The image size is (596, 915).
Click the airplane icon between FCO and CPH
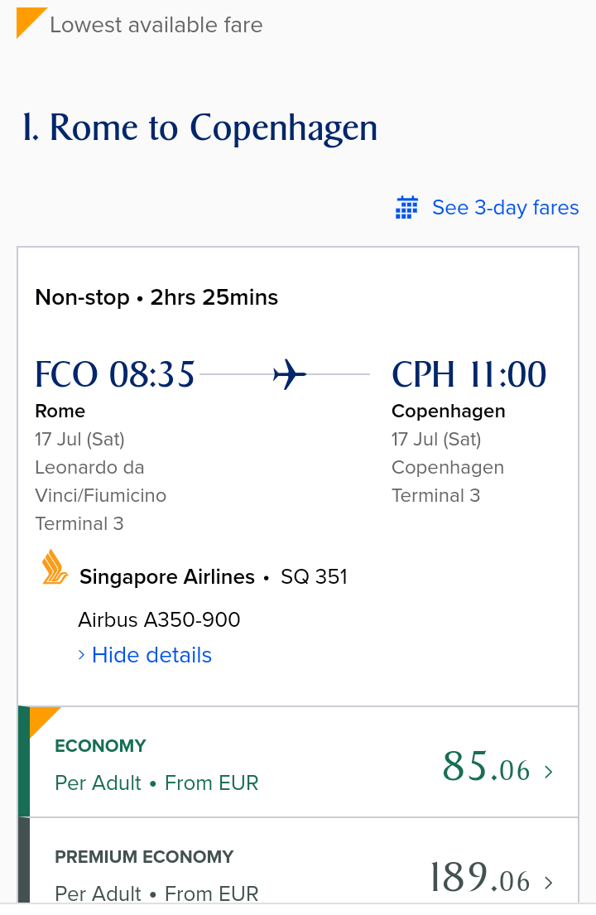coord(289,374)
